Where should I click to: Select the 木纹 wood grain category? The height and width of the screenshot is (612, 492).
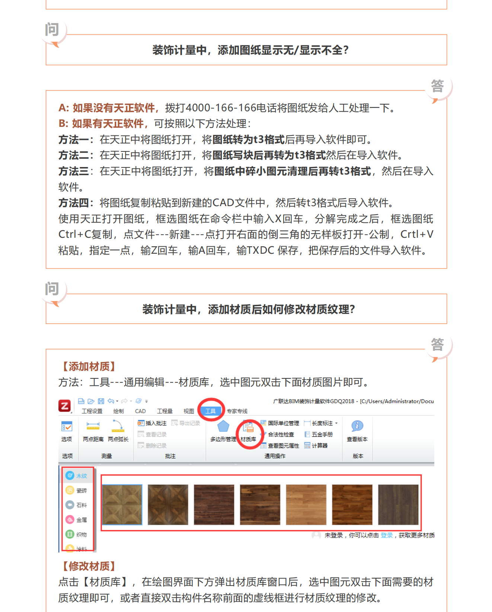point(76,475)
